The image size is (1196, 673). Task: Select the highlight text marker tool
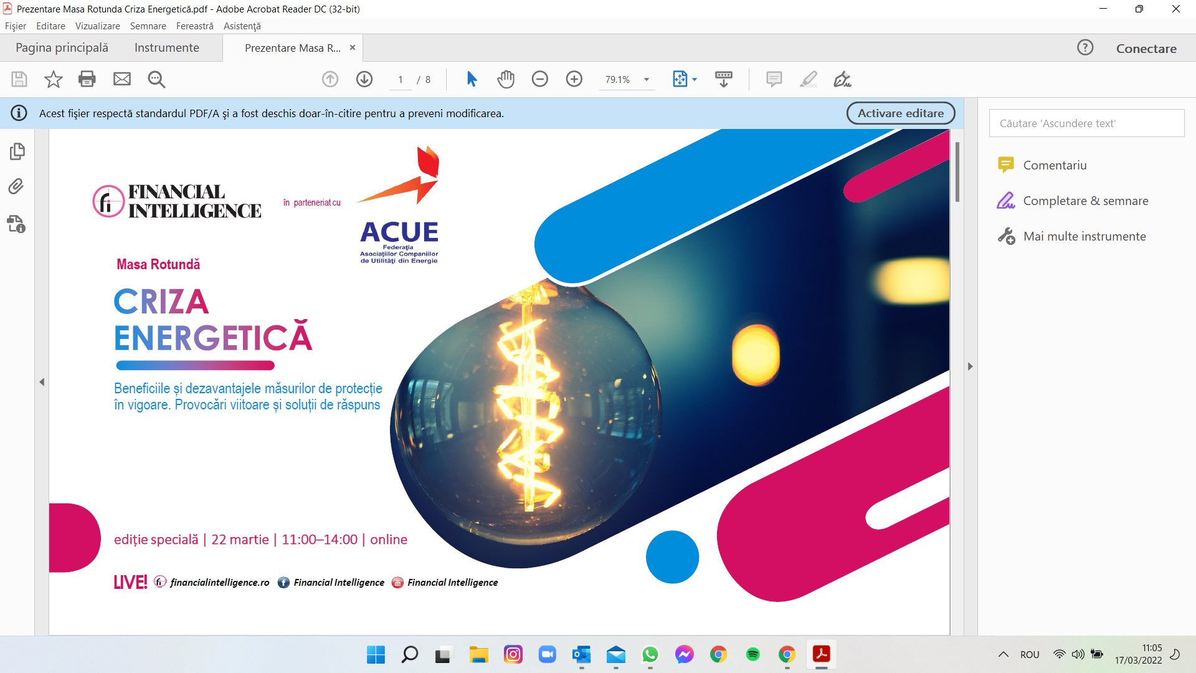[x=809, y=79]
